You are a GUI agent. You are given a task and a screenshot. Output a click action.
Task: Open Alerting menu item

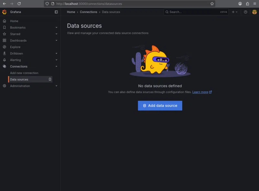click(x=15, y=60)
